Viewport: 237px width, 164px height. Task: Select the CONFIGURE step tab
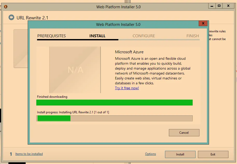(x=144, y=36)
